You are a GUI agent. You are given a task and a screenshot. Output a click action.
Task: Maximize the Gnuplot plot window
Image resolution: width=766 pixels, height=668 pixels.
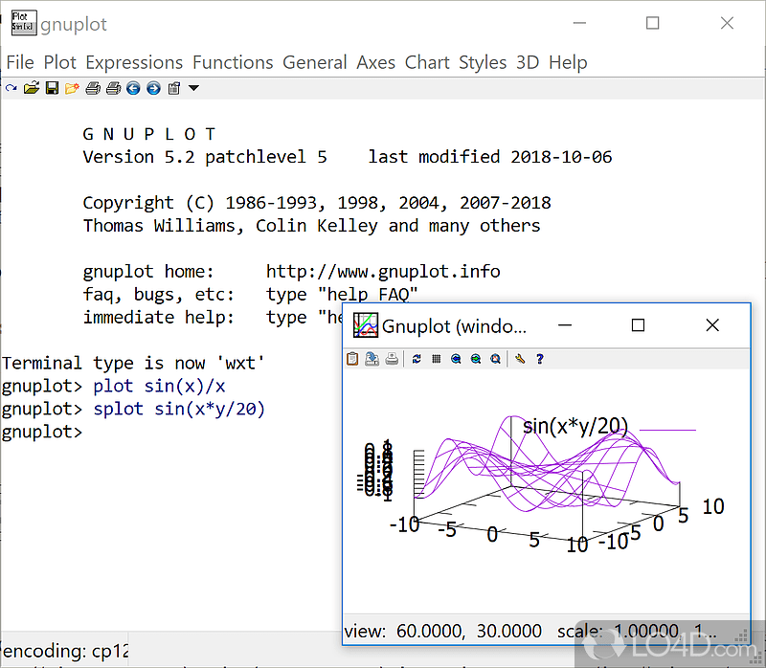tap(638, 325)
